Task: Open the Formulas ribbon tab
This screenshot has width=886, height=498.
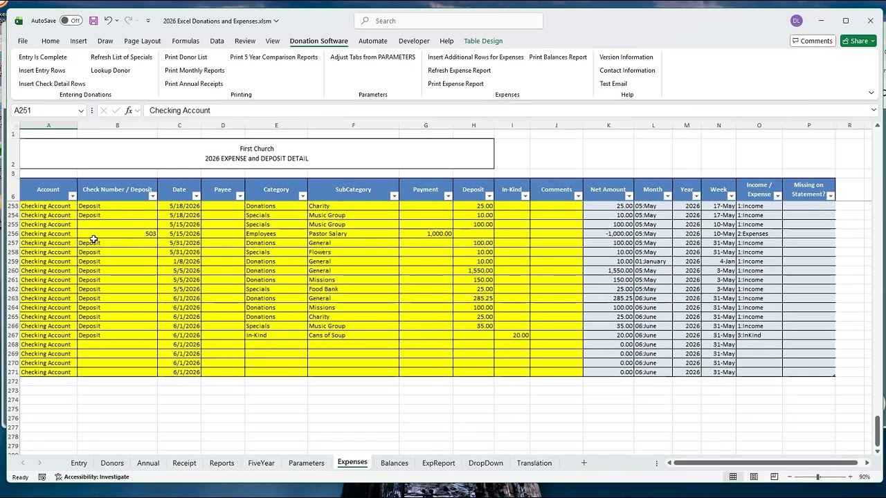Action: [x=186, y=41]
